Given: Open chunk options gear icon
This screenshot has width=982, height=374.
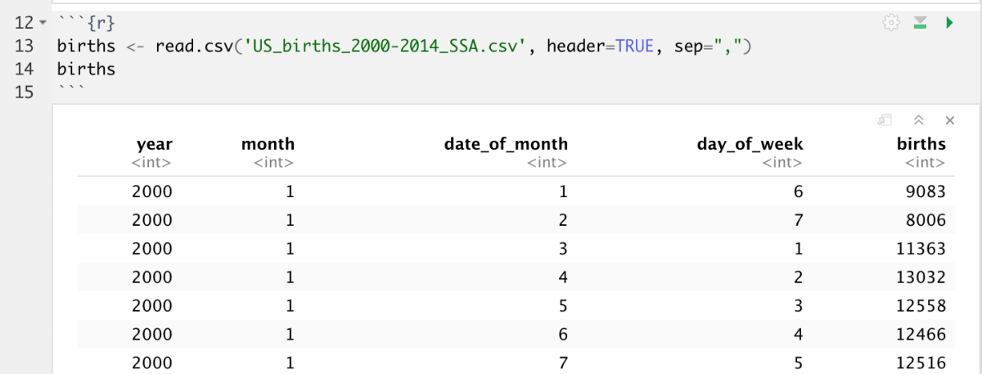Looking at the screenshot, I should point(892,23).
